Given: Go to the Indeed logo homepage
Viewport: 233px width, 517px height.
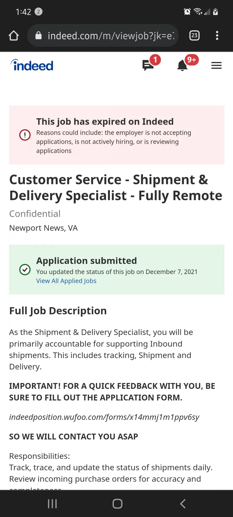Looking at the screenshot, I should coord(32,65).
